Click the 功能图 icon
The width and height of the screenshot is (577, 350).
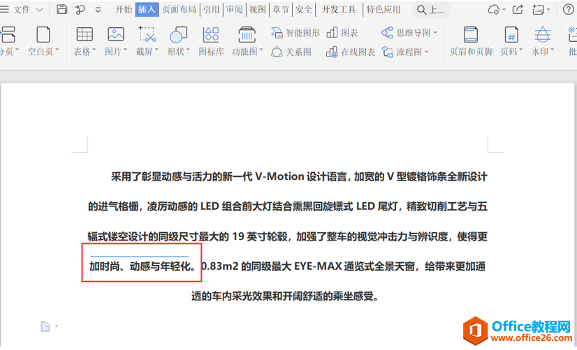[247, 35]
